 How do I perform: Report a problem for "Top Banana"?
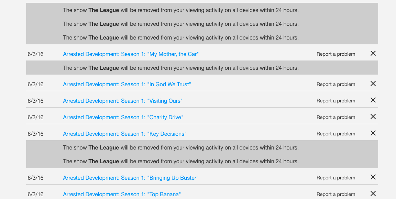pos(335,194)
